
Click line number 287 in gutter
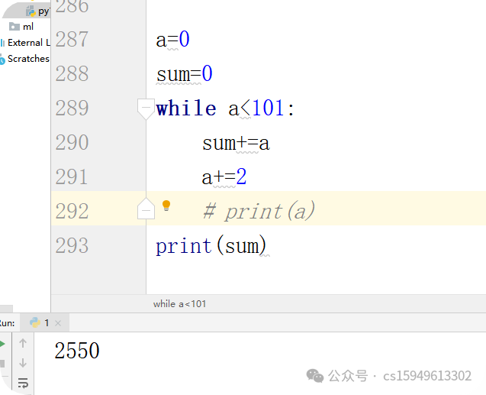[x=72, y=40]
